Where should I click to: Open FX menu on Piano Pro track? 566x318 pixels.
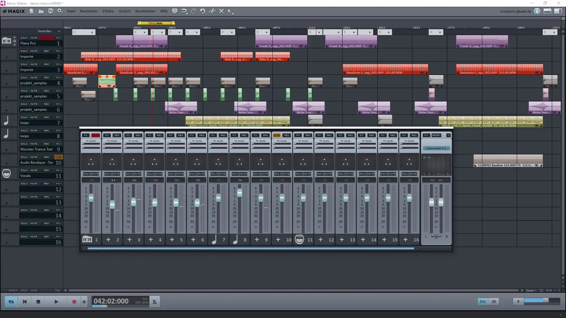click(x=59, y=38)
